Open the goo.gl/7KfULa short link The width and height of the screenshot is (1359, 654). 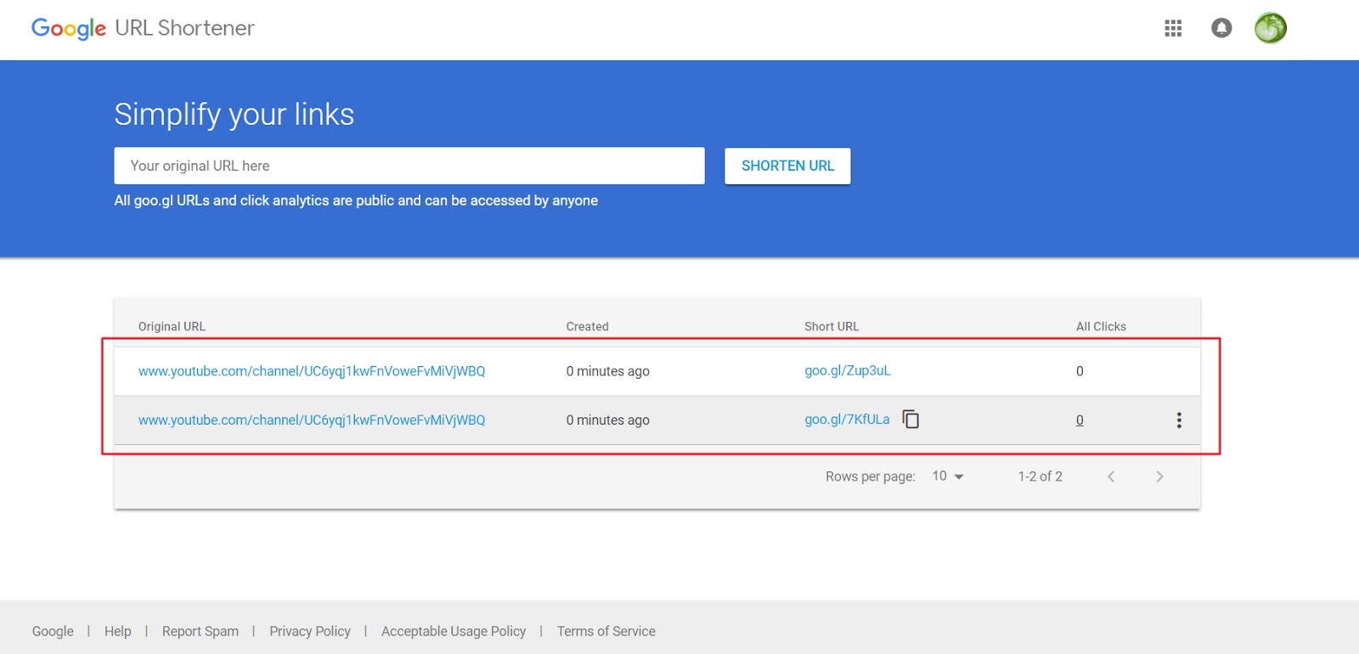pos(847,420)
